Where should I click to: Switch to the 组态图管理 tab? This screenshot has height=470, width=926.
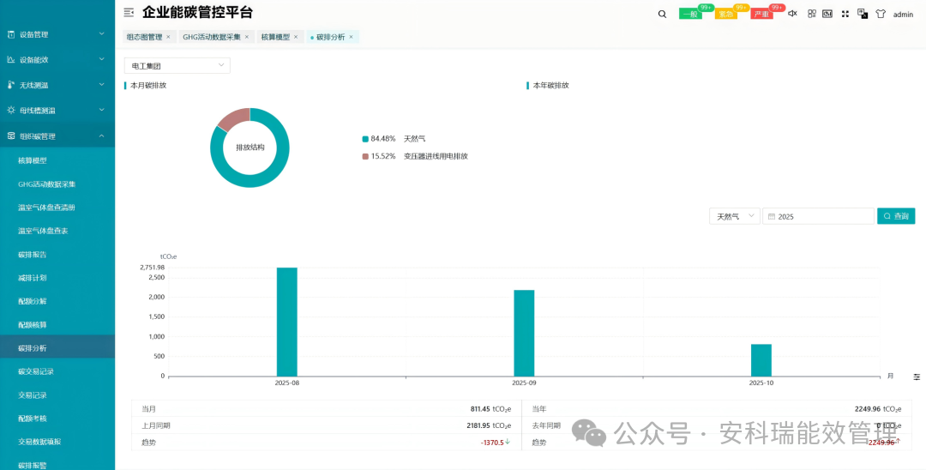click(145, 37)
